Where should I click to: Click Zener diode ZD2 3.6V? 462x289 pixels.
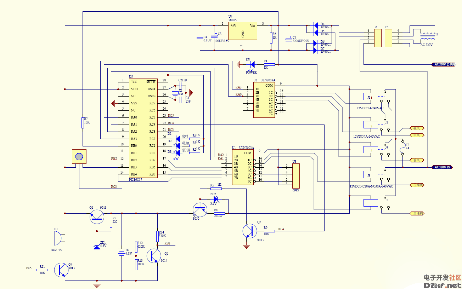[216, 199]
